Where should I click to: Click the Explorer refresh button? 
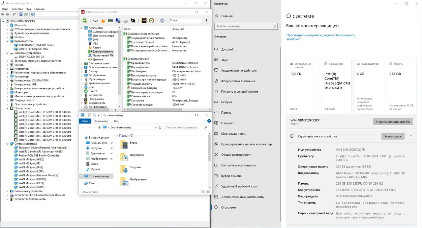[160, 127]
